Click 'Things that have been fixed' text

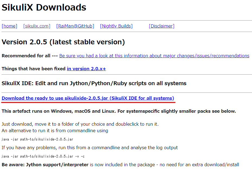[32, 69]
